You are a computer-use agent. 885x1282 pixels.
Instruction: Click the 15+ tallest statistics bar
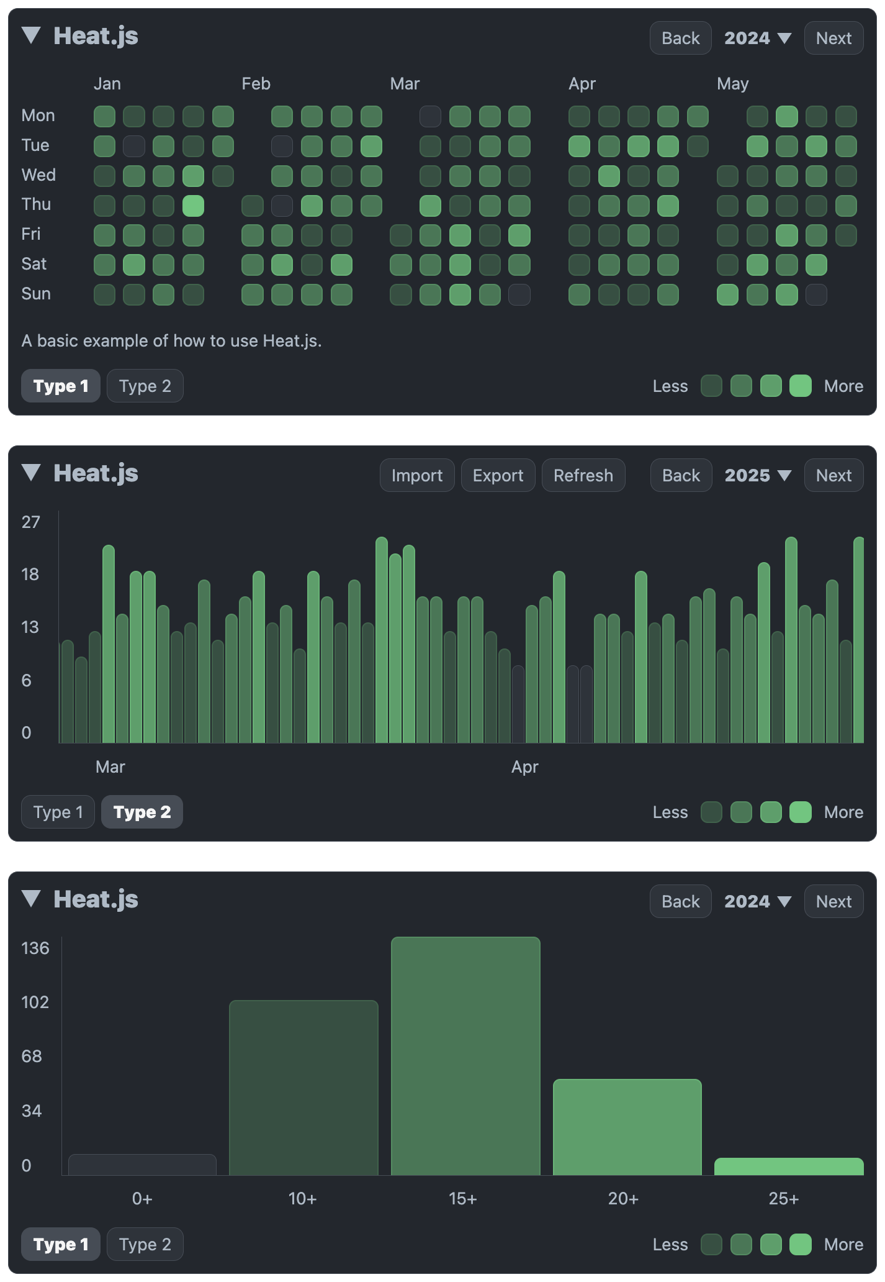pos(465,1056)
